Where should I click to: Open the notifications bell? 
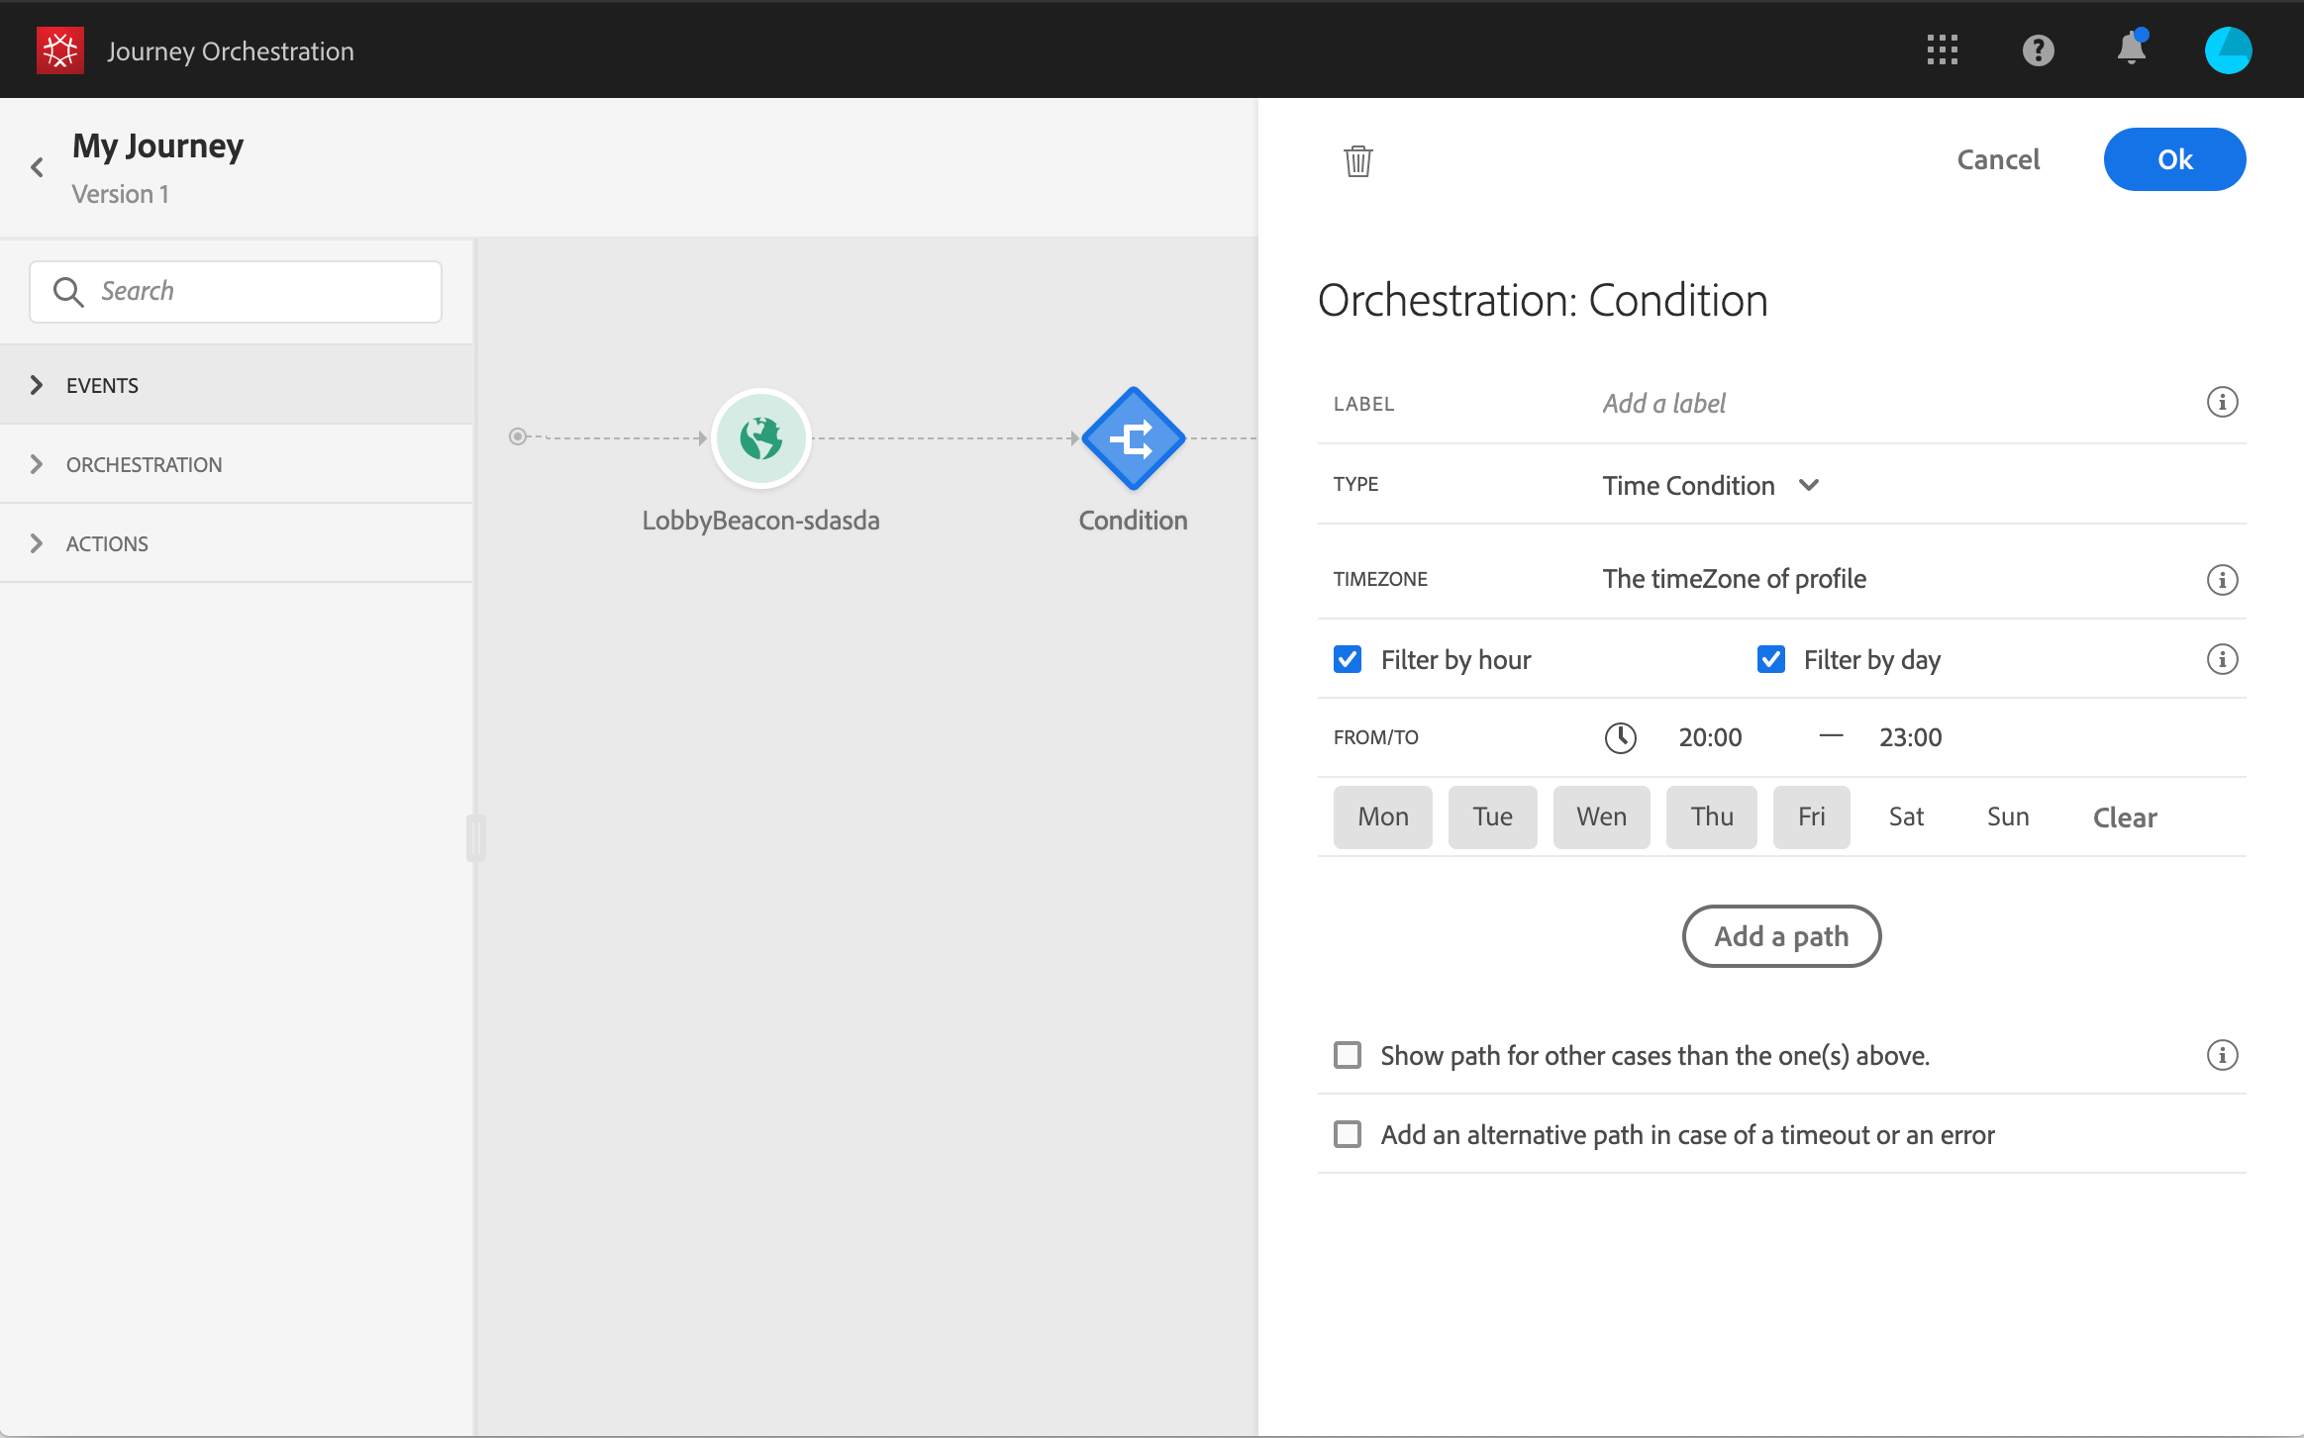(x=2131, y=48)
